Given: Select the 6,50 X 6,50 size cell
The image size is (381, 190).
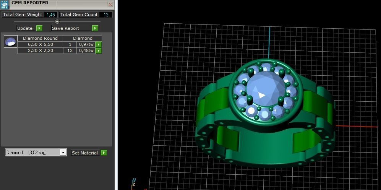Looking at the screenshot, I should pyautogui.click(x=41, y=44).
